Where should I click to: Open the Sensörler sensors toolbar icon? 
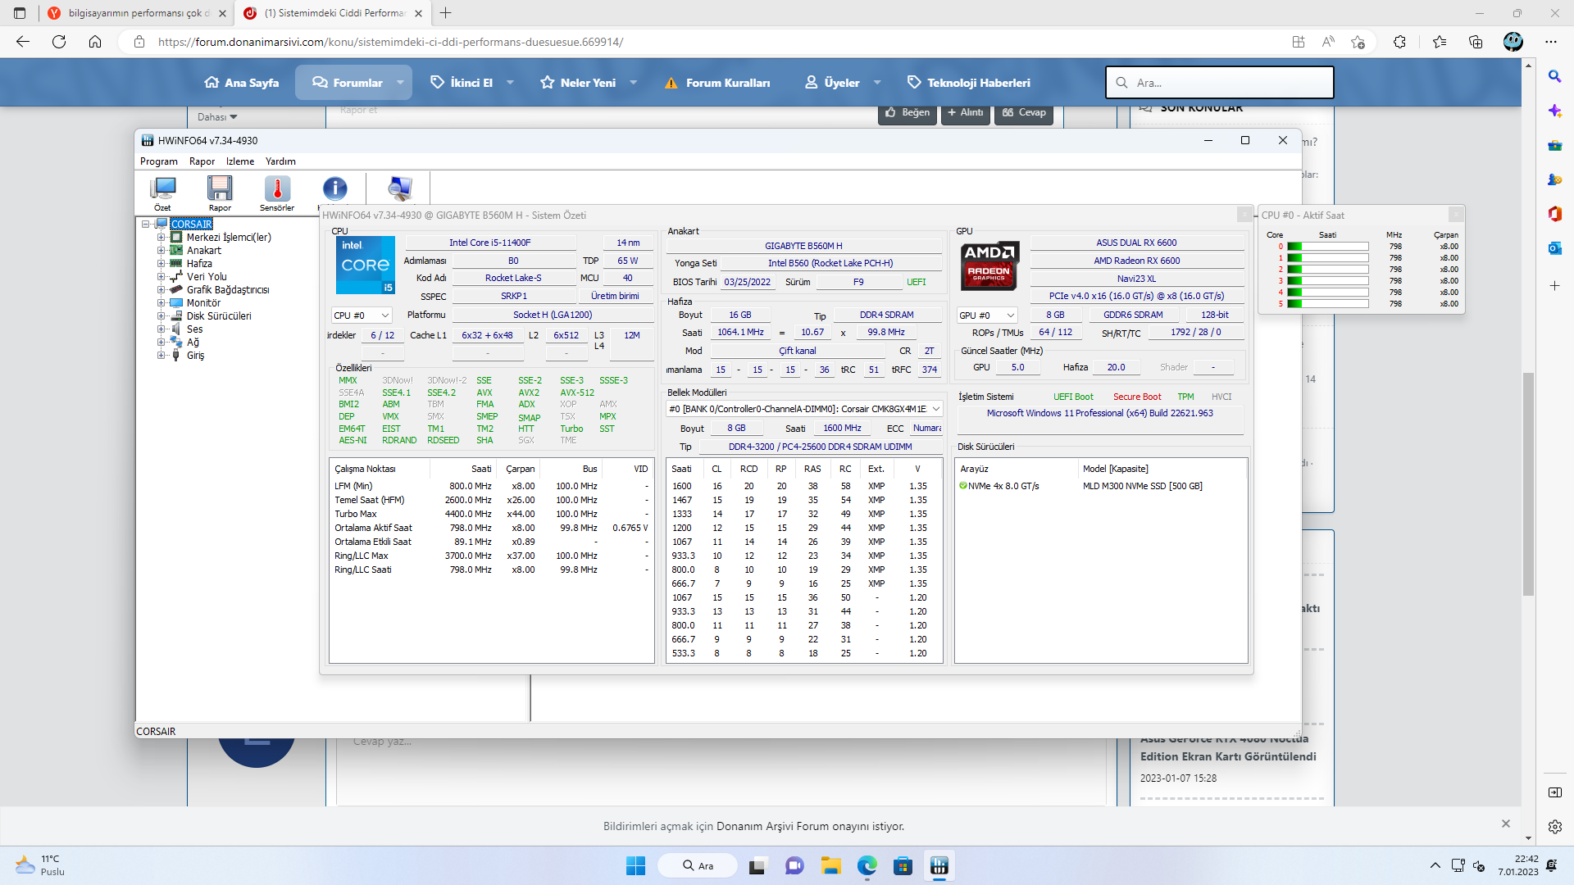277,190
